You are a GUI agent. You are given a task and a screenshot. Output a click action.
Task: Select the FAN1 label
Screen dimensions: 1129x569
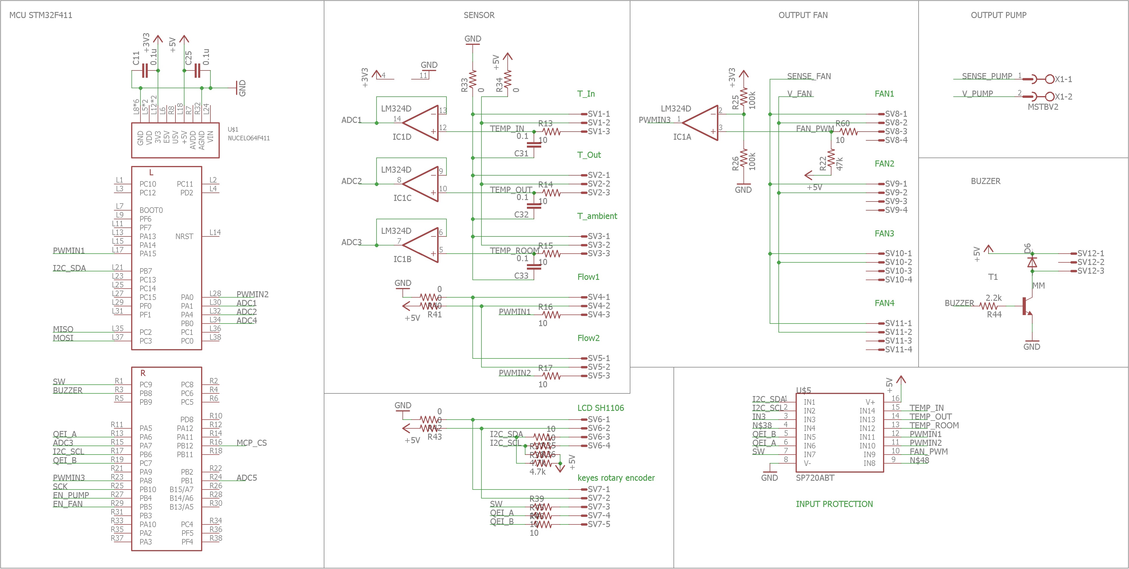884,94
